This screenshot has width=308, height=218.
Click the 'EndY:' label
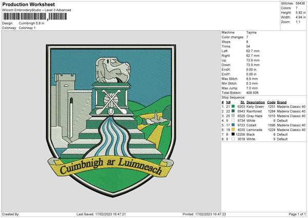point(226,74)
